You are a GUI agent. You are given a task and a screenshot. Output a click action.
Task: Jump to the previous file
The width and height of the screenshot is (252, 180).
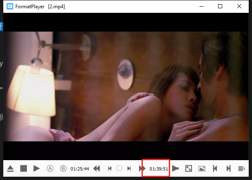(215, 168)
